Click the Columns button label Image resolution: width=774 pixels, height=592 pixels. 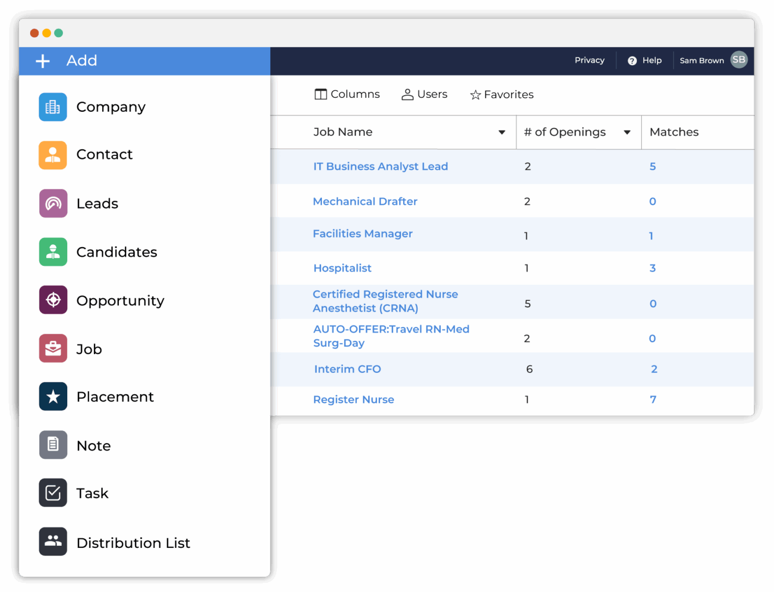click(x=355, y=94)
